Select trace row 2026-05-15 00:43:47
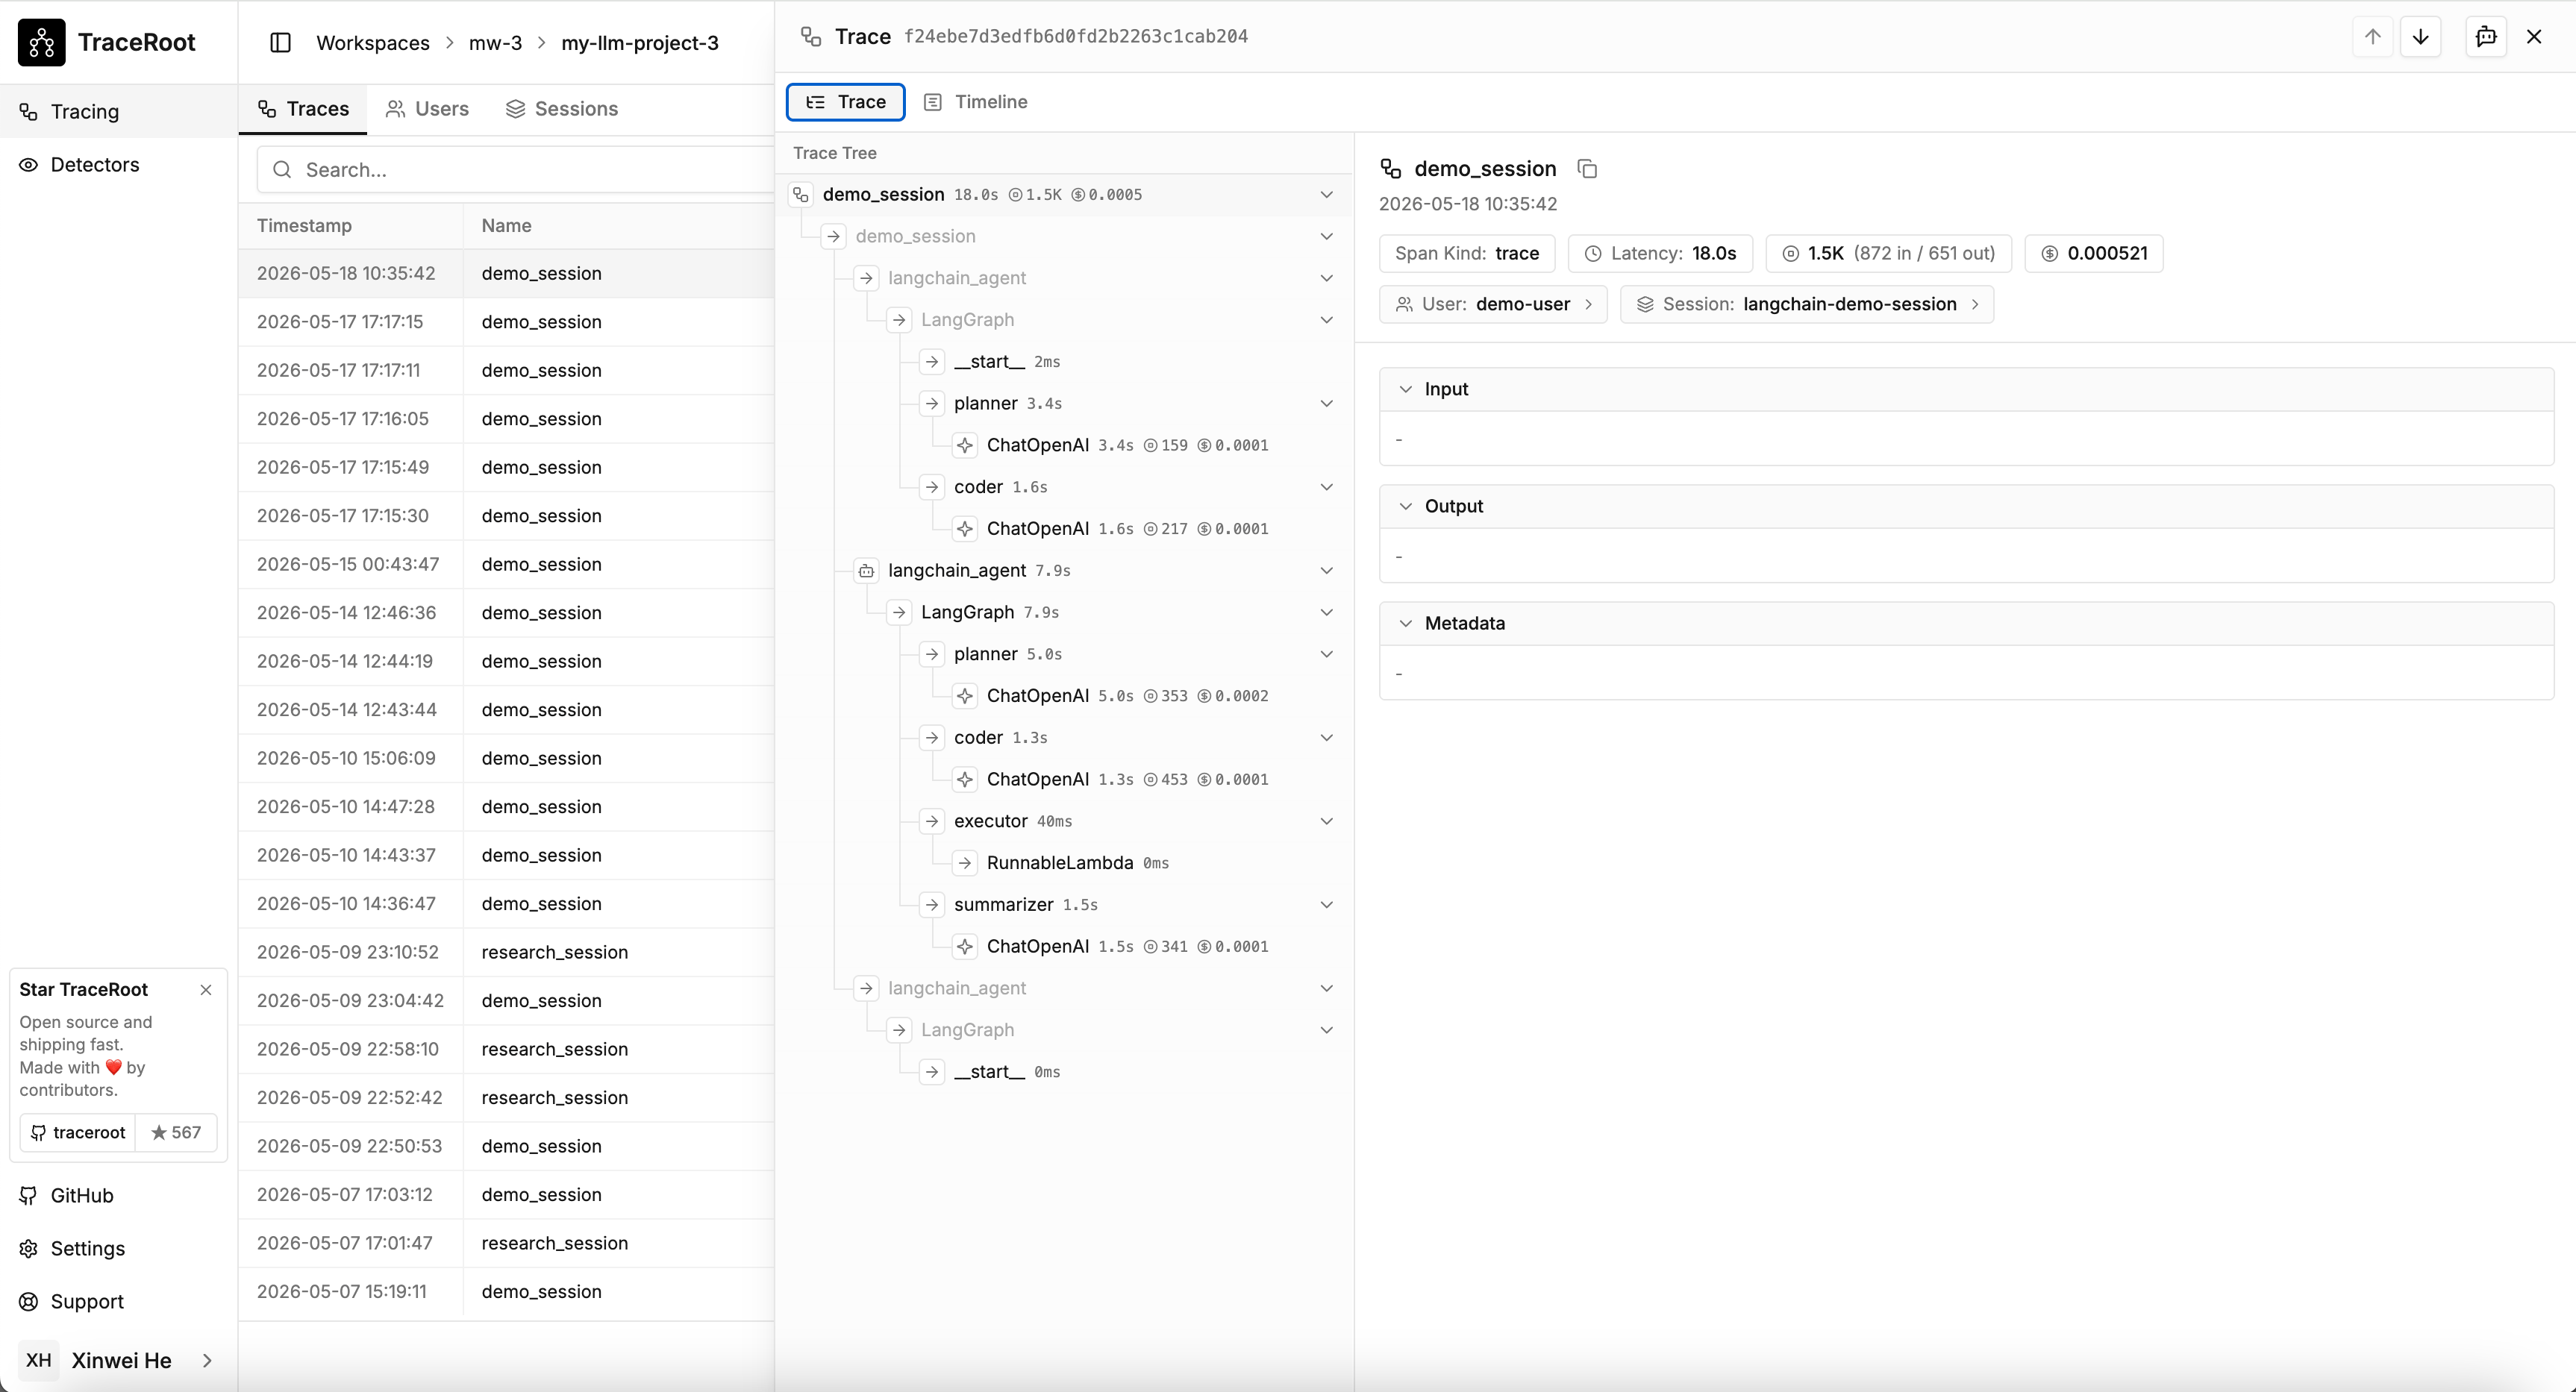2576x1392 pixels. pyautogui.click(x=506, y=564)
